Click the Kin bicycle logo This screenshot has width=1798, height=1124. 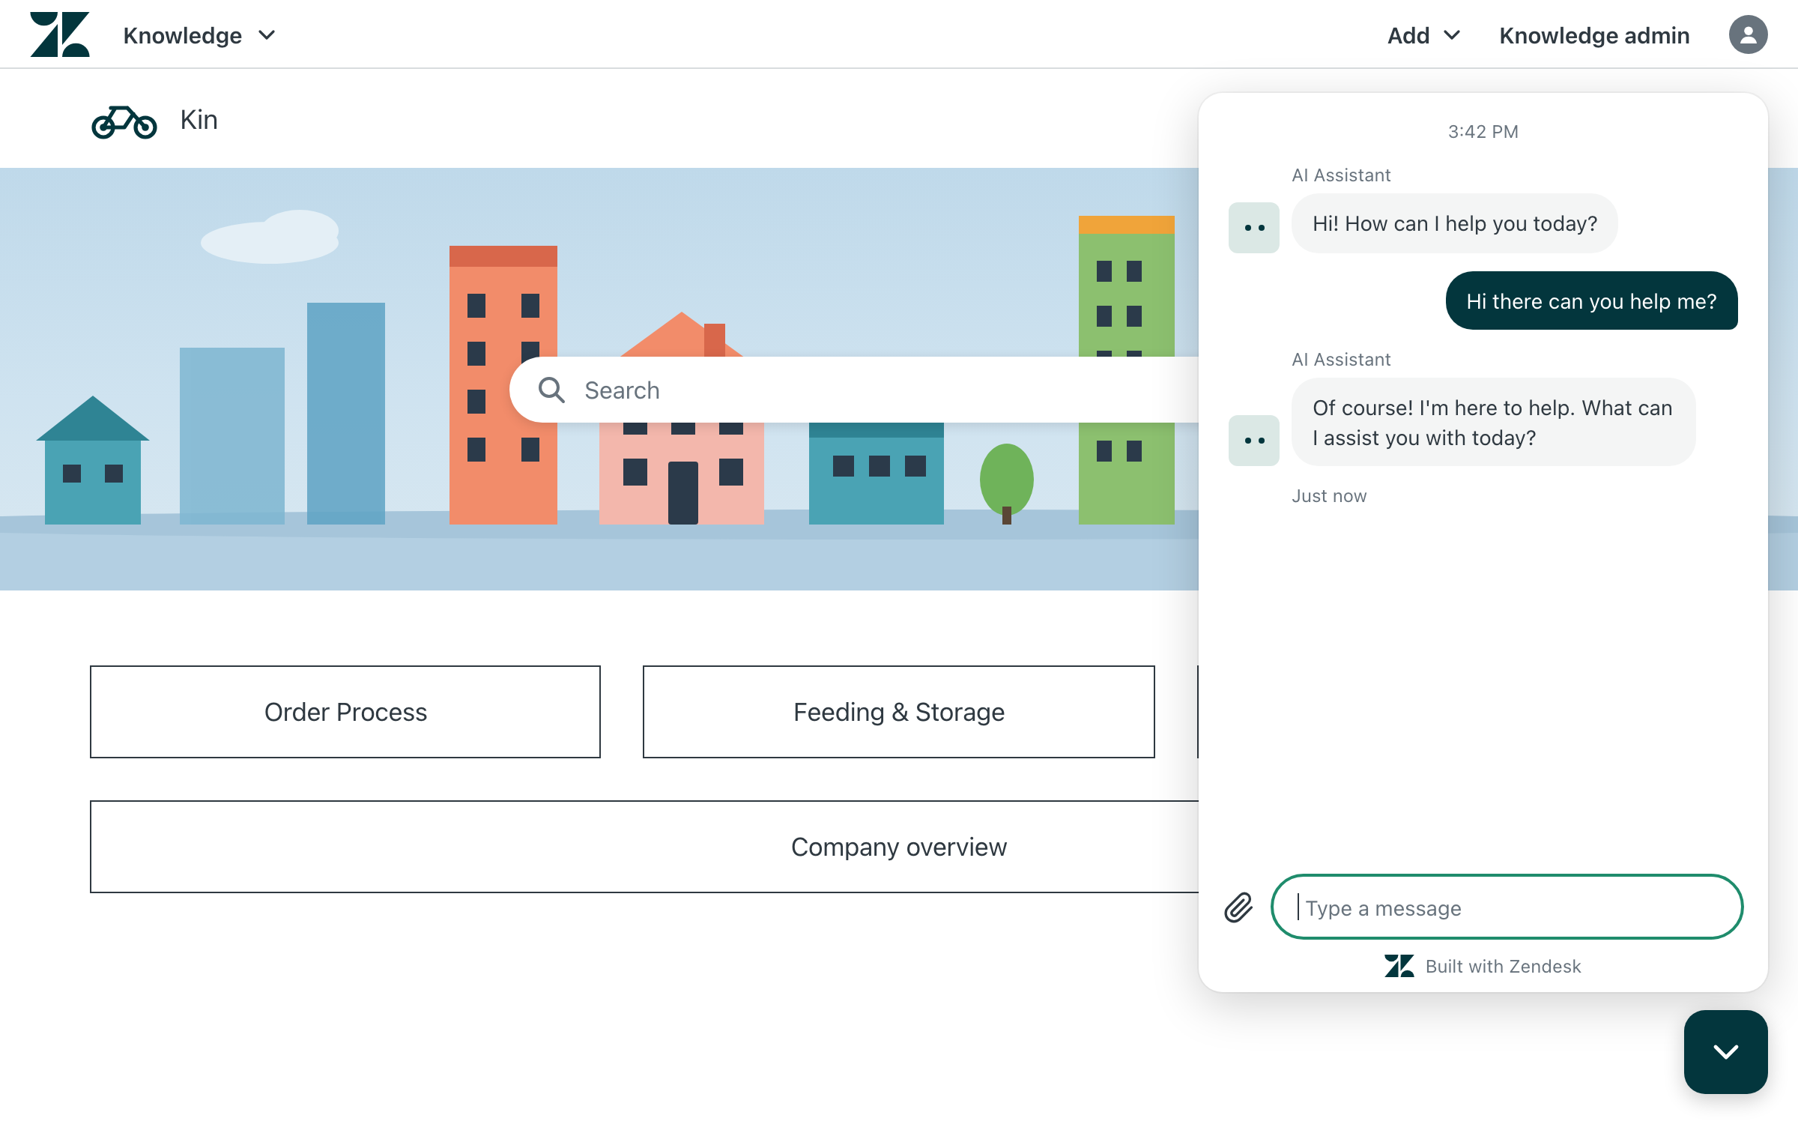[x=124, y=121]
